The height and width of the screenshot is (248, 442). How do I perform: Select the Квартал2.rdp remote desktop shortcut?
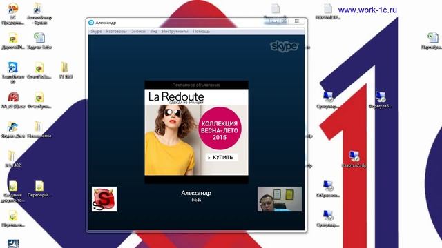[354, 159]
